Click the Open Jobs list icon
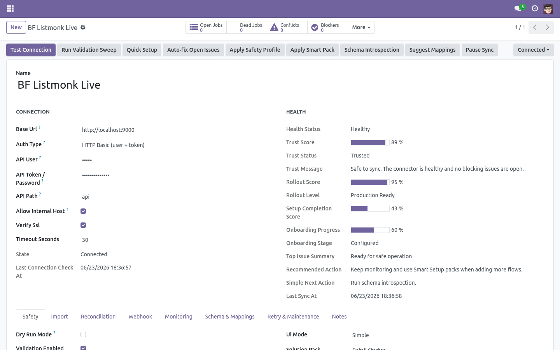Screen dimensions: 560x350 [194, 27]
